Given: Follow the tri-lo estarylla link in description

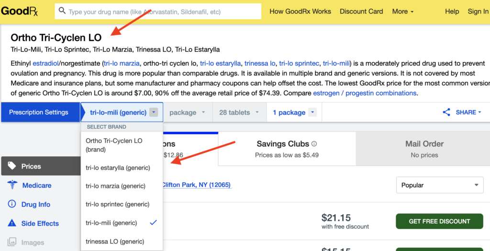Looking at the screenshot, I should pyautogui.click(x=221, y=64).
